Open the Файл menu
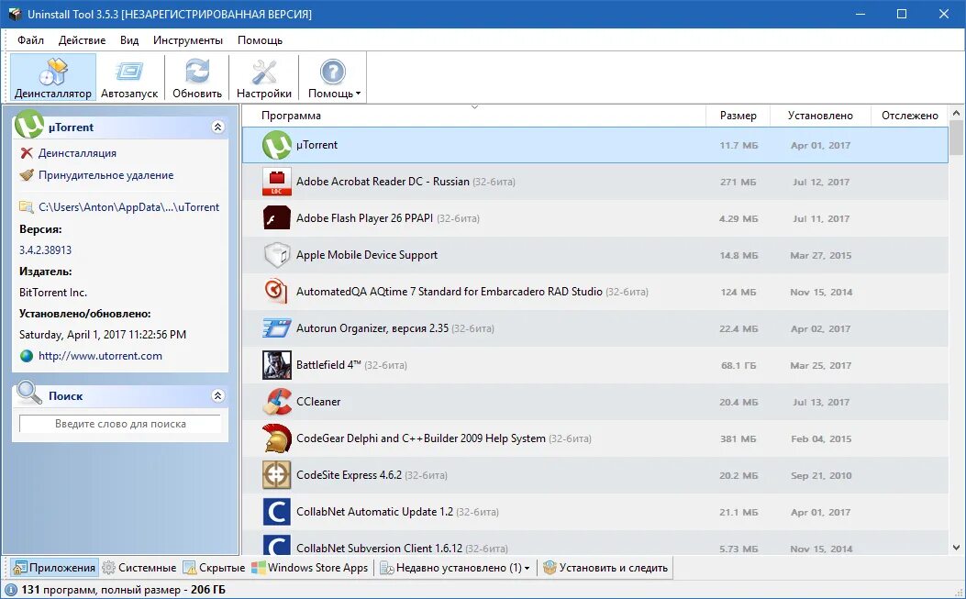This screenshot has width=966, height=599. pos(31,40)
